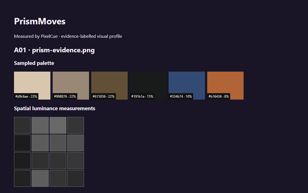Click the "Spatial luminance measurements" heading

[x=55, y=109]
